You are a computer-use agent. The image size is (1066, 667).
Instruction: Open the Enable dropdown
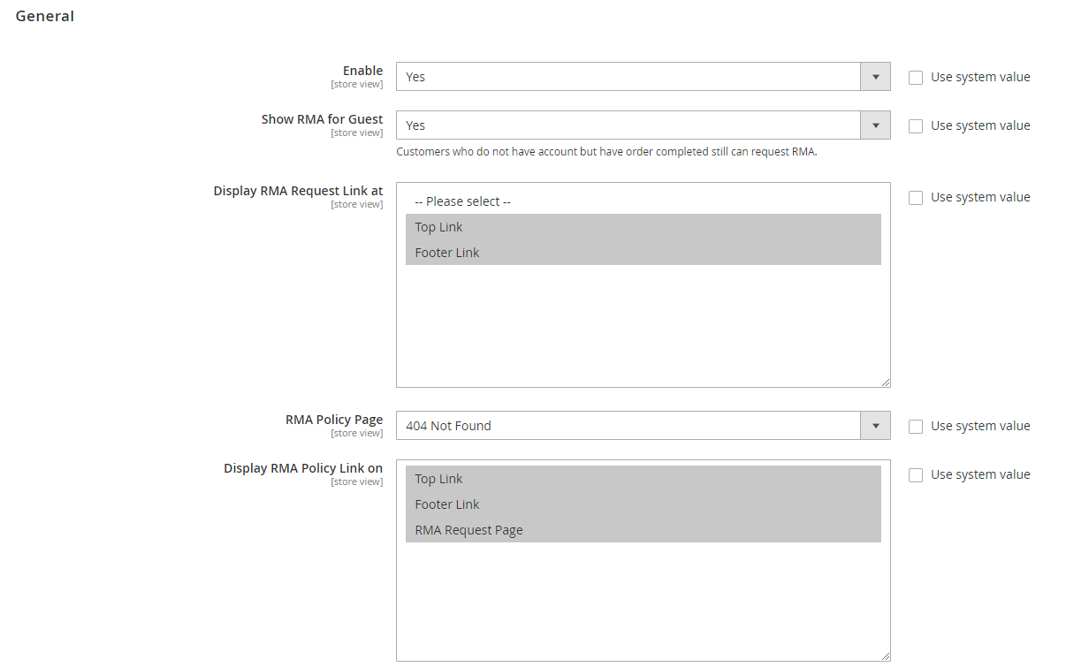click(x=642, y=77)
